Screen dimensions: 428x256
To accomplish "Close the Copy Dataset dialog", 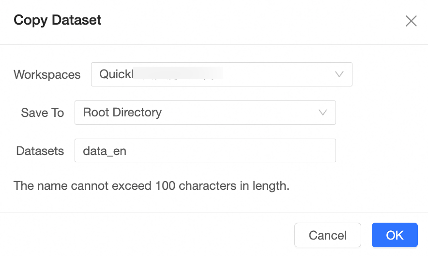I will (411, 21).
